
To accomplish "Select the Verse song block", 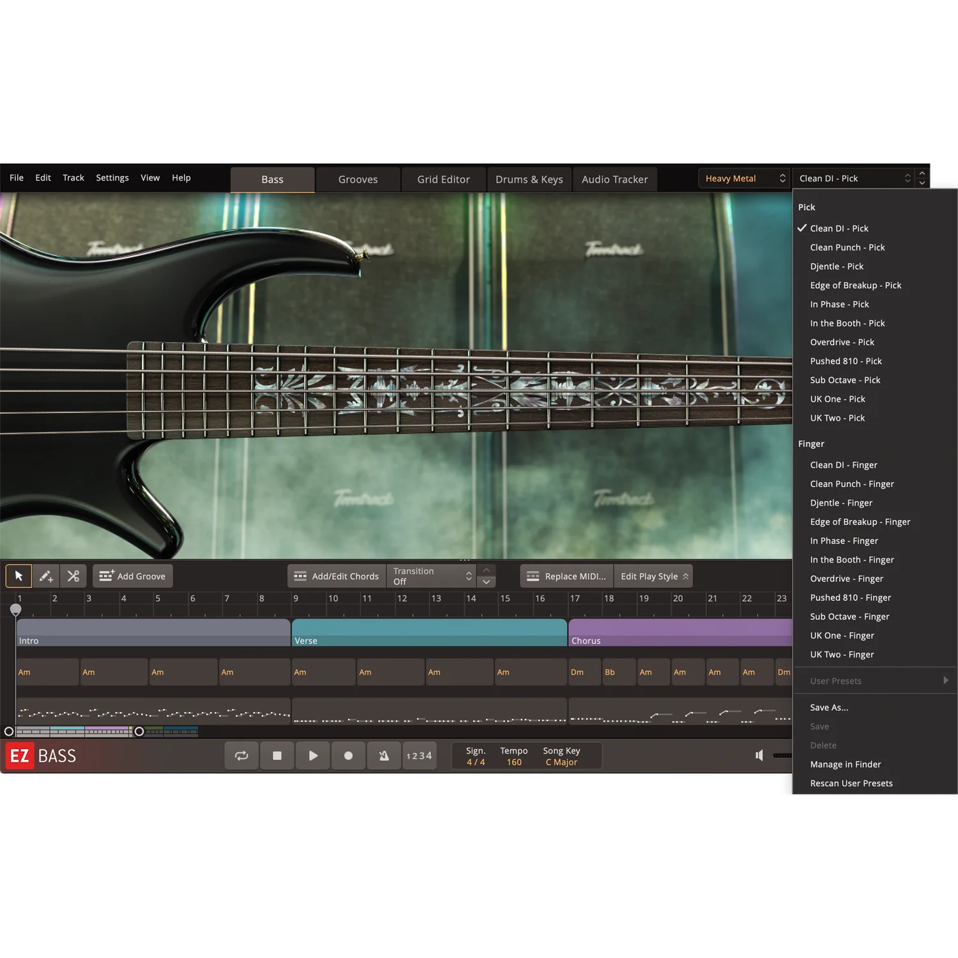I will 429,632.
